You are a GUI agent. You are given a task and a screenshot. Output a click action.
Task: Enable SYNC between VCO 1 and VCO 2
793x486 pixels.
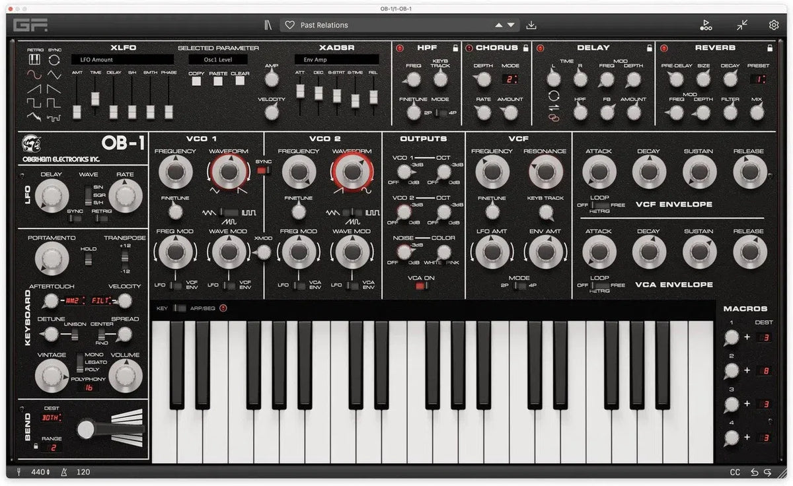click(x=262, y=170)
